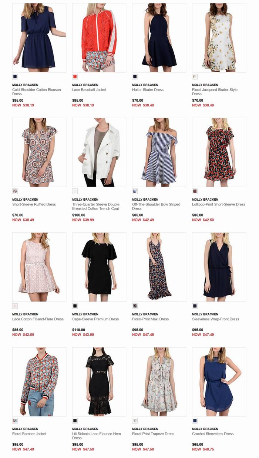259x458 pixels.
Task: View the Floral-Print Maxi Dress photo
Action: coord(159,267)
